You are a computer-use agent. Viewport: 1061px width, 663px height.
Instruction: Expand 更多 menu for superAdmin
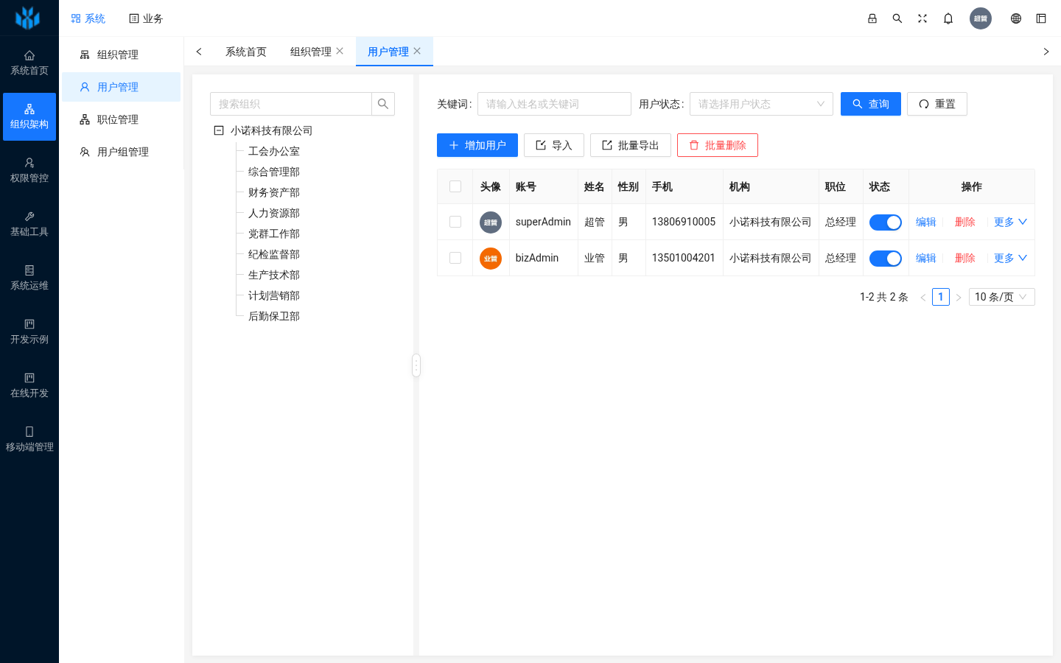coord(1010,222)
